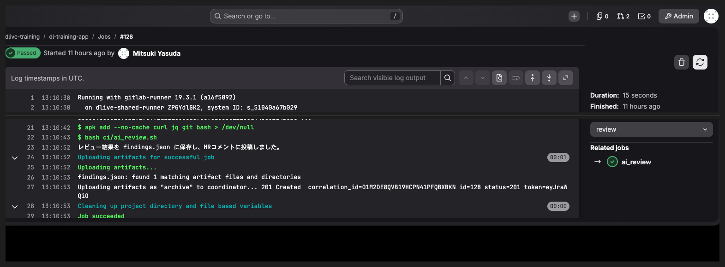Retry job with the refresh icon

tap(700, 62)
